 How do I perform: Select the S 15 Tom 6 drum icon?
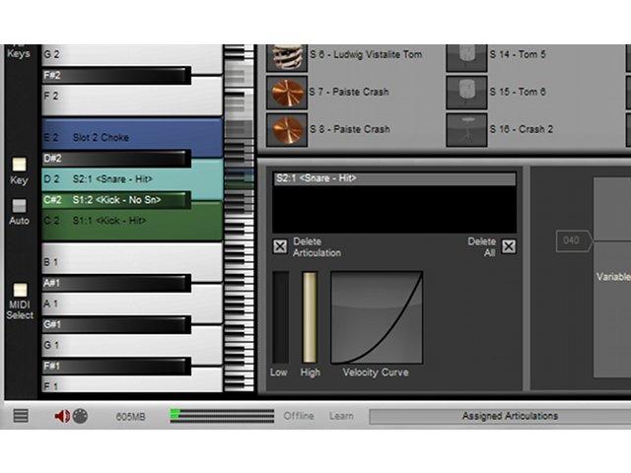(466, 92)
